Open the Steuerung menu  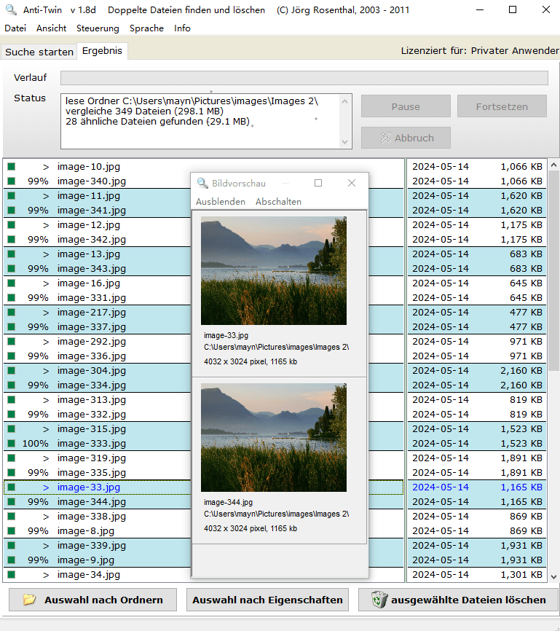98,28
